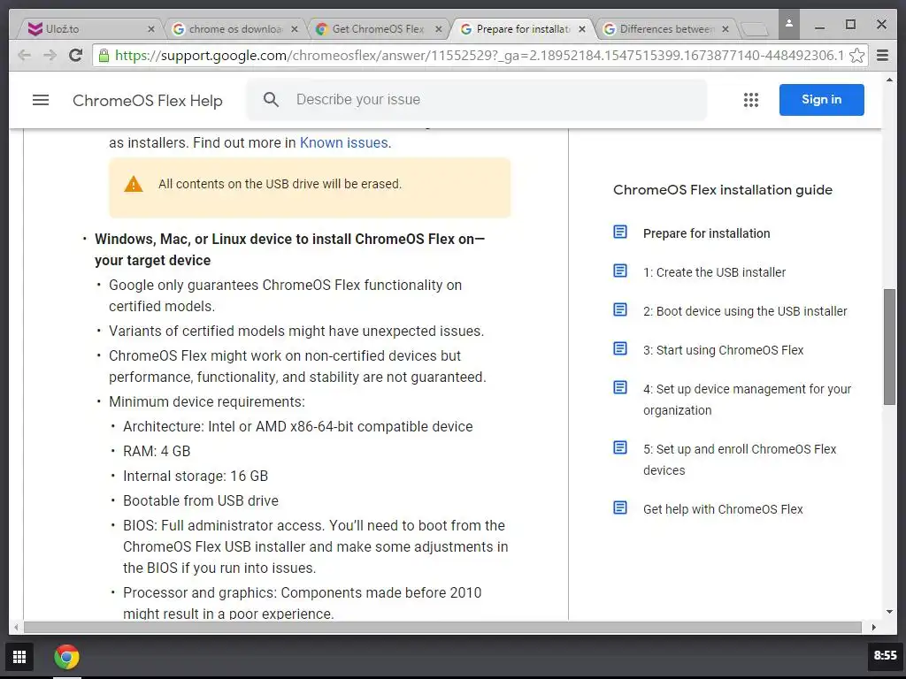The height and width of the screenshot is (679, 906).
Task: Open 2: Boot device using the USB installer
Action: click(745, 311)
